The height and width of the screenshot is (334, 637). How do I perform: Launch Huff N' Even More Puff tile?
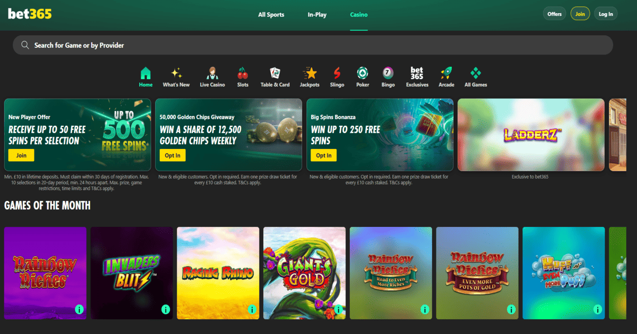[564, 273]
